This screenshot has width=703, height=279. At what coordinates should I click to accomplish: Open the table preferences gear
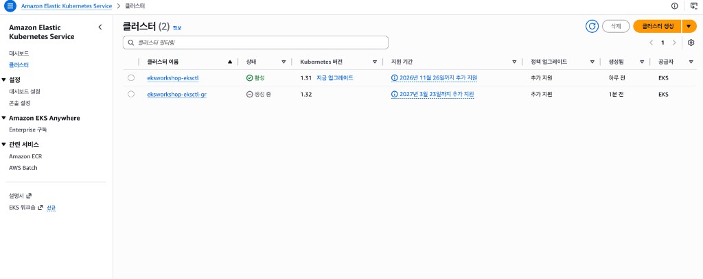pos(691,43)
